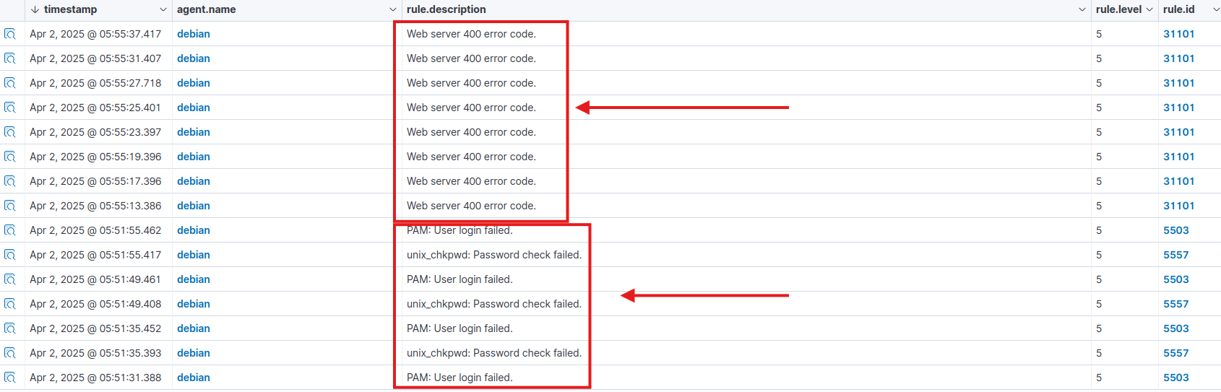The width and height of the screenshot is (1221, 392).
Task: Expand the rule.level column options
Action: pos(1149,9)
